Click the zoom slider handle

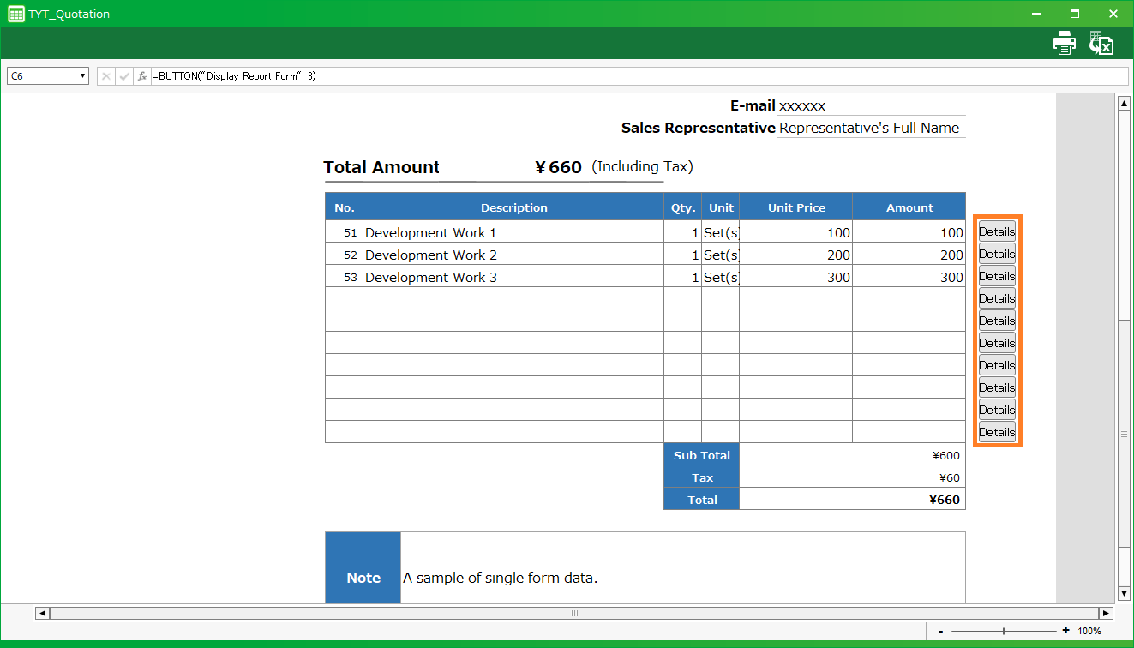[1004, 631]
